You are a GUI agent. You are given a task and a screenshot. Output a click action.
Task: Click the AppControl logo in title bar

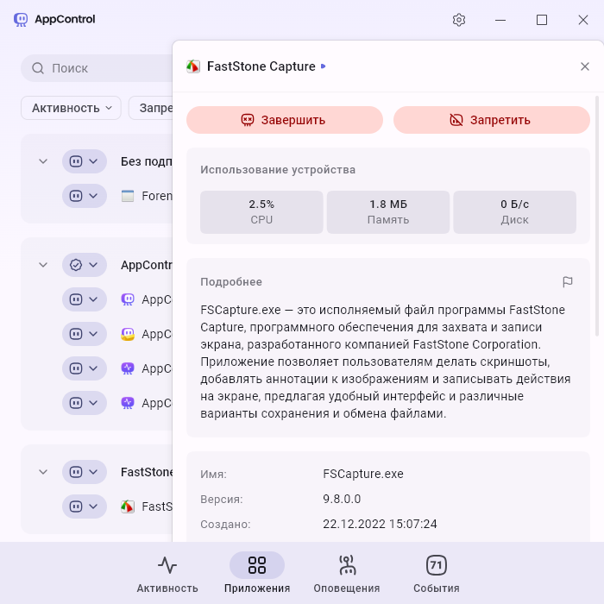point(21,19)
